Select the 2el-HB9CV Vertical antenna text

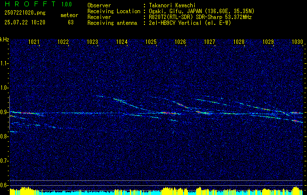[x=189, y=23]
